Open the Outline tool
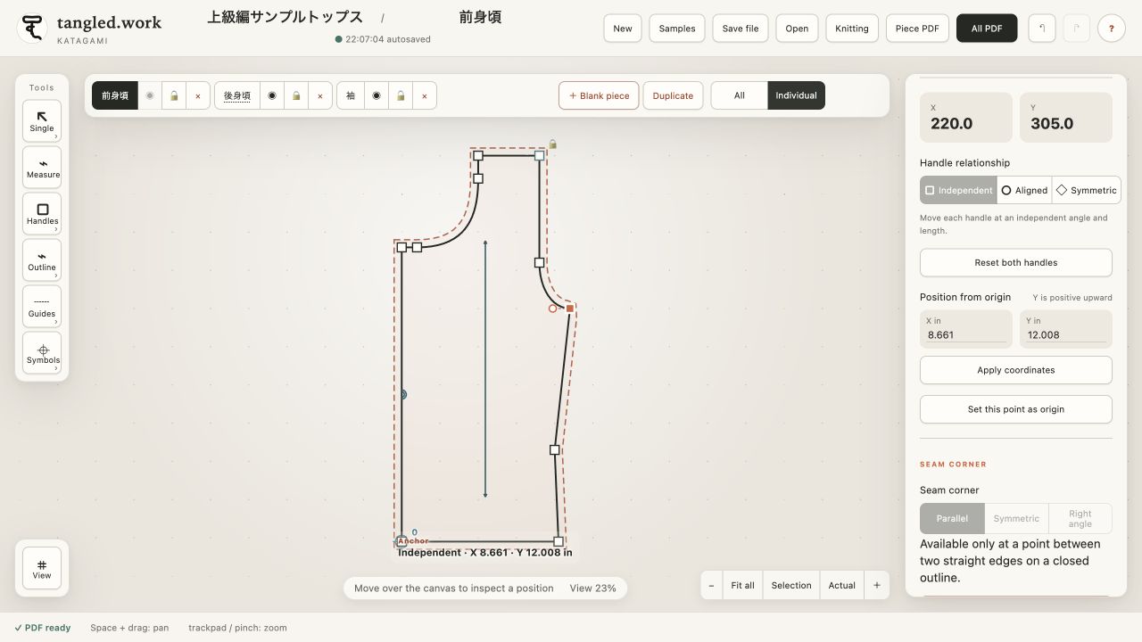This screenshot has height=642, width=1142. [x=42, y=259]
